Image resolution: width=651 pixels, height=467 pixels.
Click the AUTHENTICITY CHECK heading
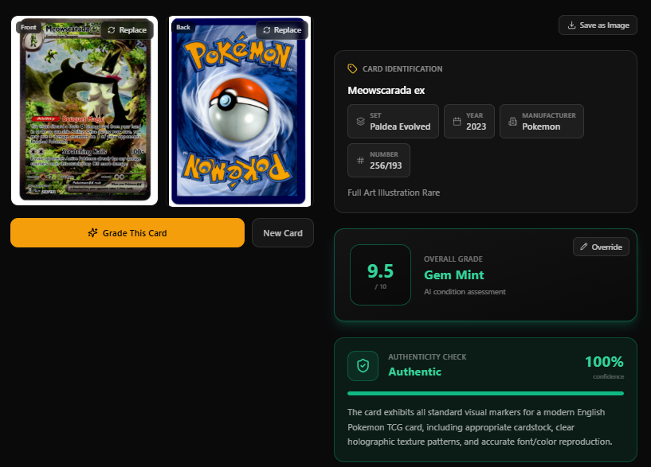(427, 356)
